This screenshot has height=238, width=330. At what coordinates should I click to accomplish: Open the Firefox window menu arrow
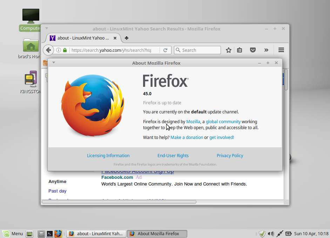tap(47, 28)
